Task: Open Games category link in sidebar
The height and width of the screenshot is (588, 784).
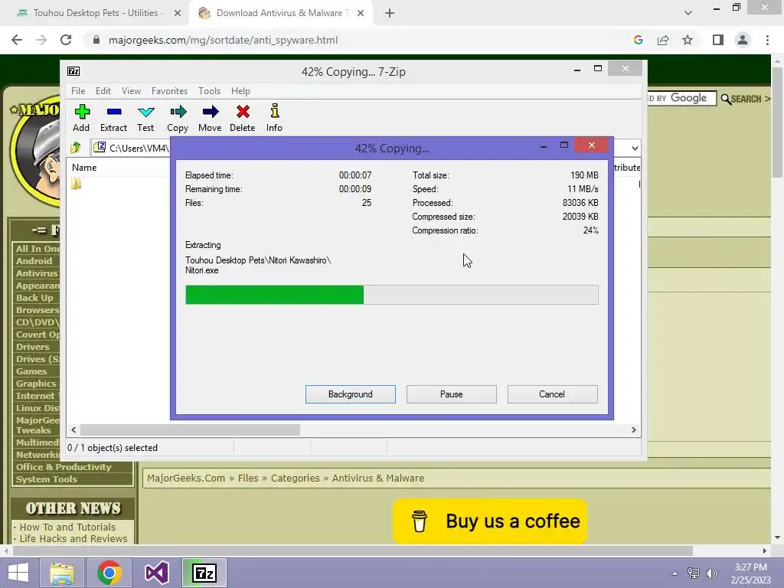Action: 31,371
